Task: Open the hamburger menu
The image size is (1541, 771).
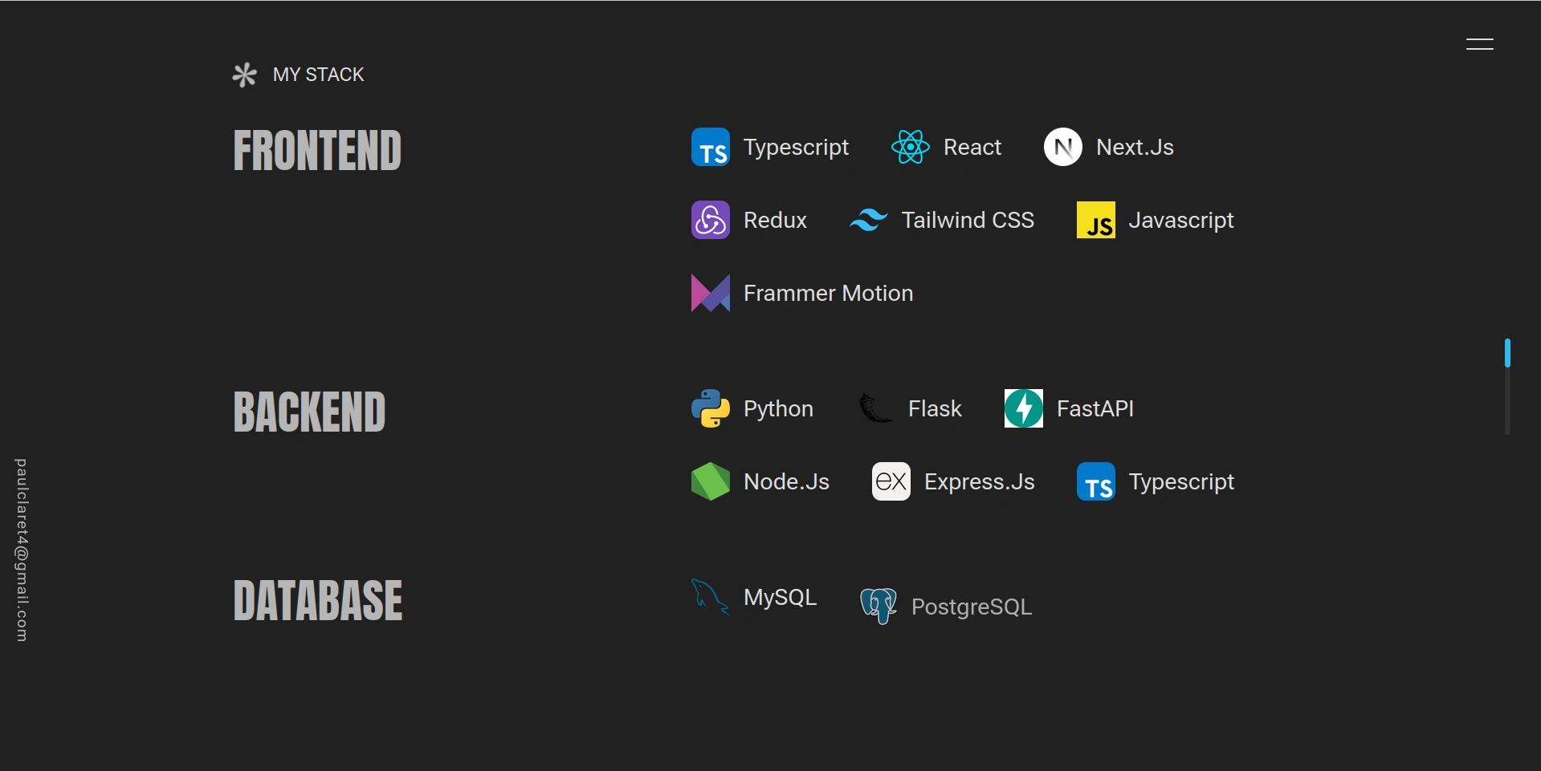Action: pyautogui.click(x=1479, y=45)
